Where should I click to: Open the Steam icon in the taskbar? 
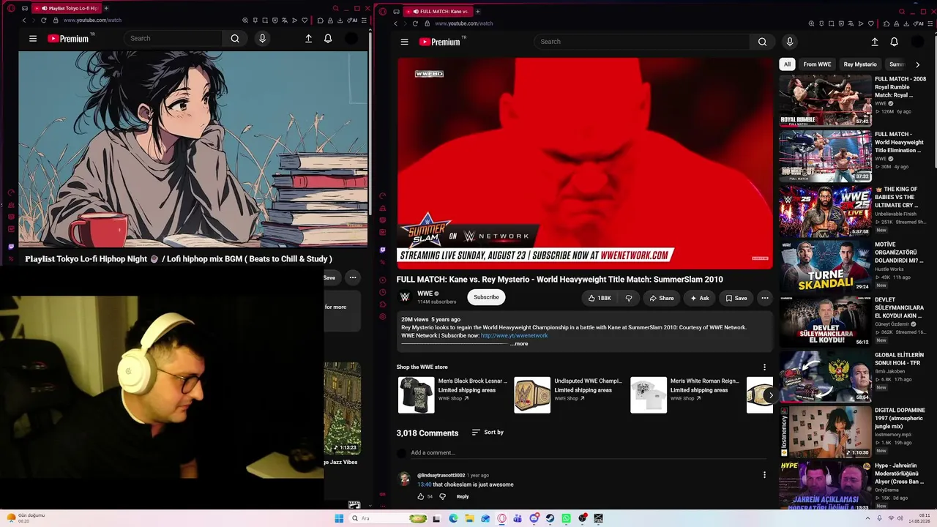pos(550,518)
